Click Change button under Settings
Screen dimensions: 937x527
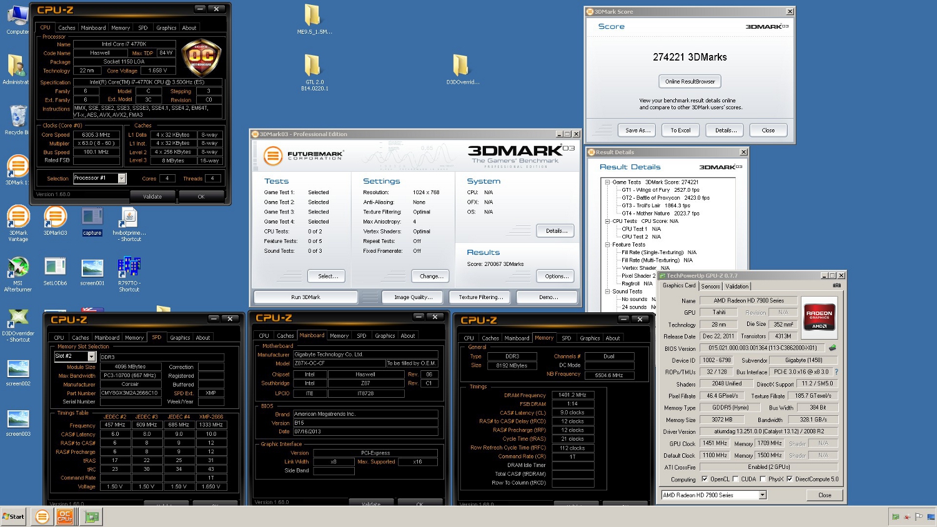coord(430,276)
